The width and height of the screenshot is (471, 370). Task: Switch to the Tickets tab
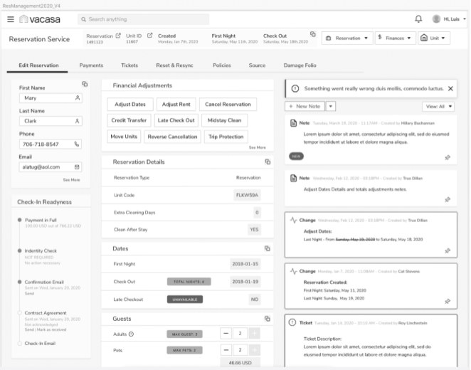pos(129,65)
